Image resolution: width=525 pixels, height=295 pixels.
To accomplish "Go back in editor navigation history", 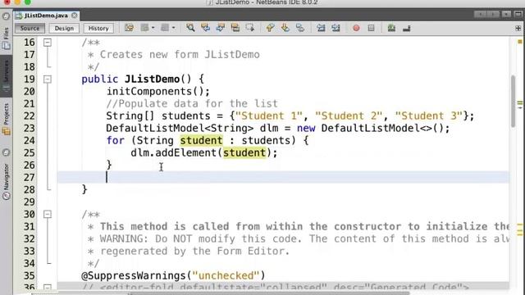I will click(x=144, y=28).
